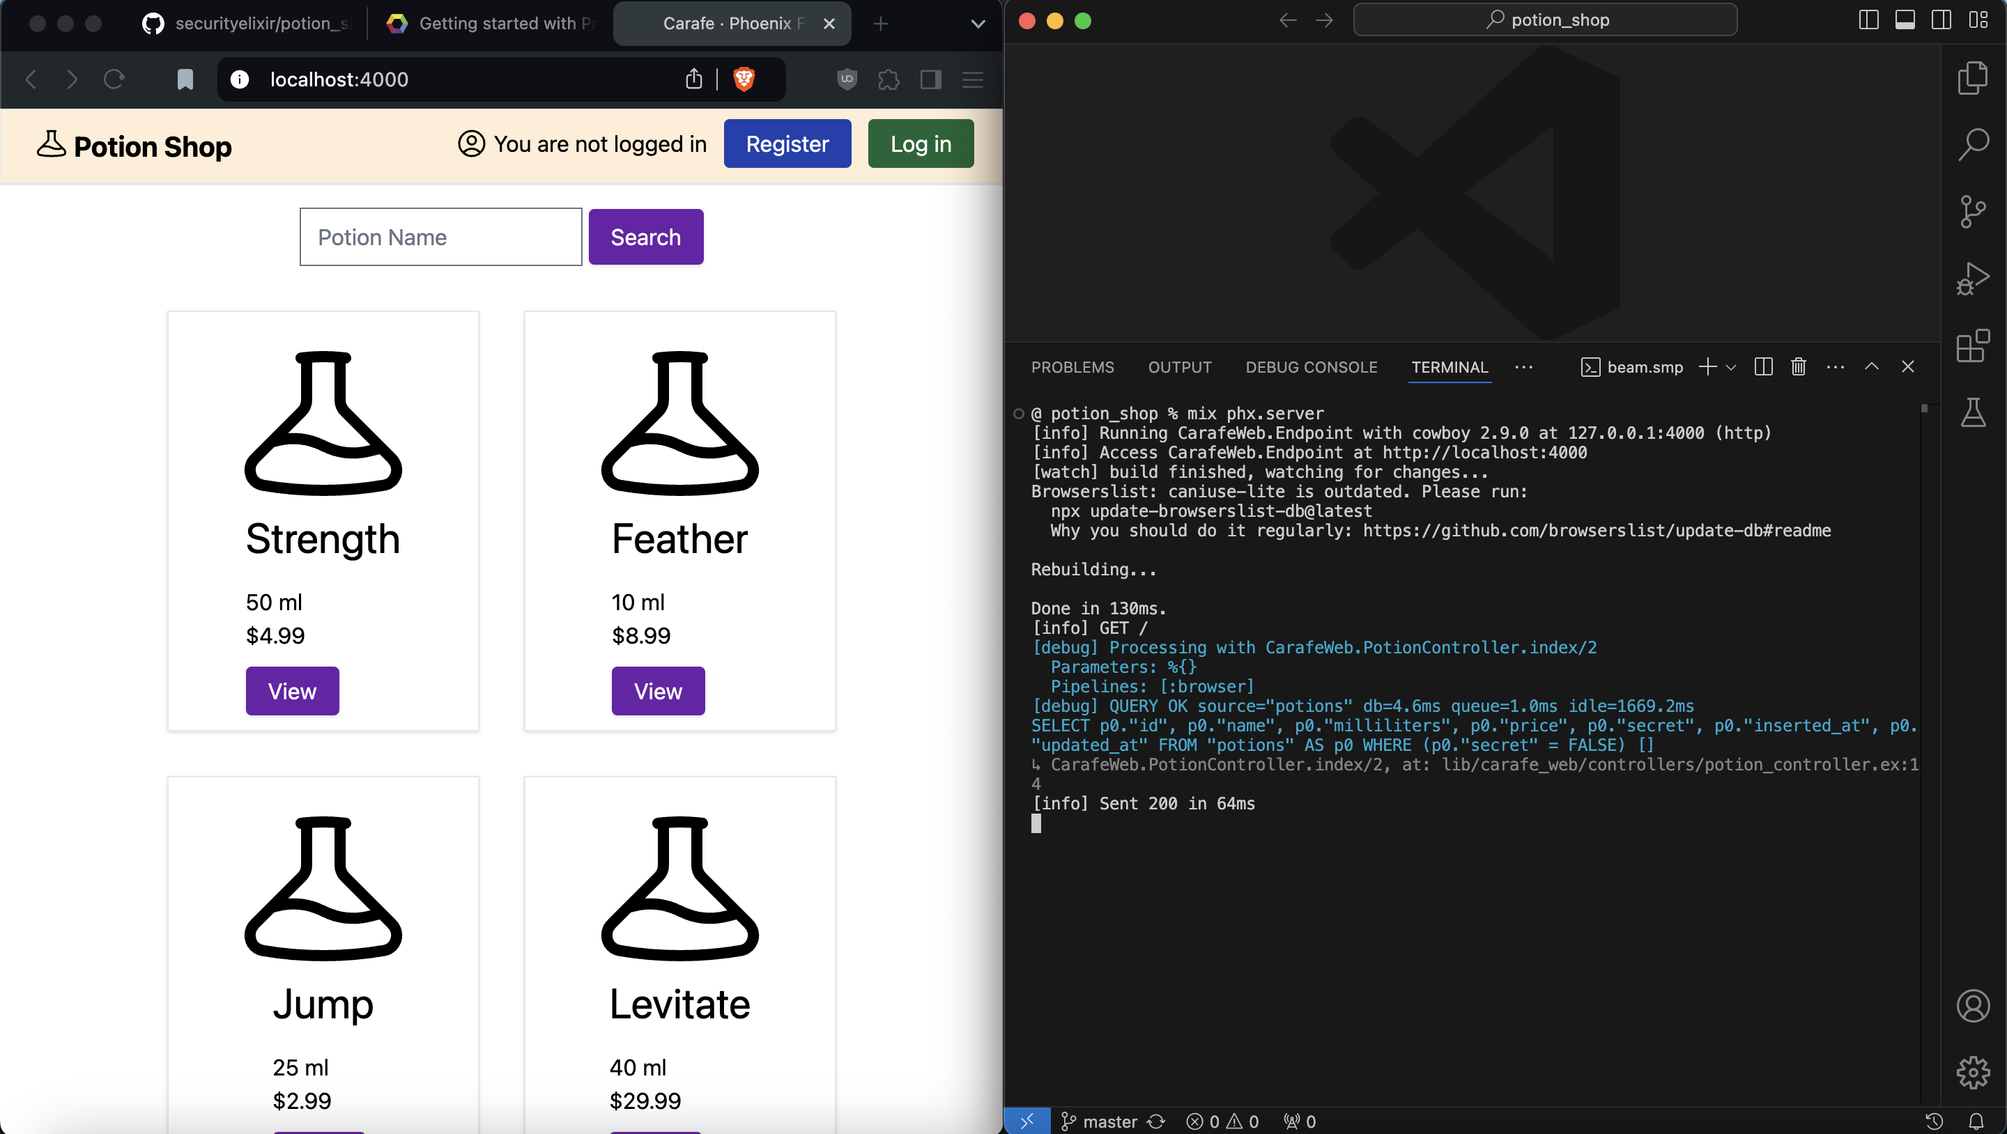View the Feather potion
2007x1134 pixels.
pyautogui.click(x=658, y=691)
